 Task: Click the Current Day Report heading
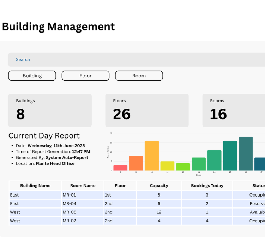[44, 136]
